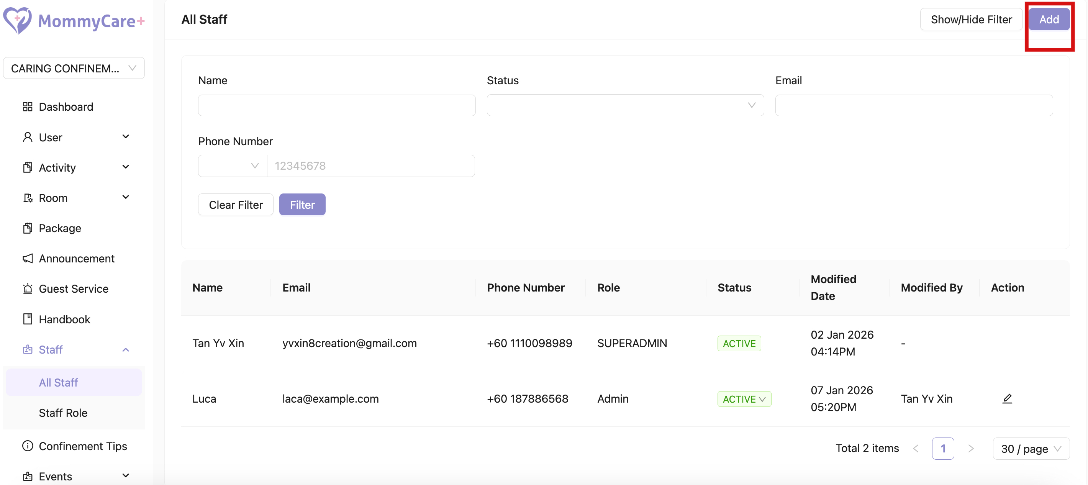1088x485 pixels.
Task: Go to Staff Role submenu
Action: coord(63,413)
